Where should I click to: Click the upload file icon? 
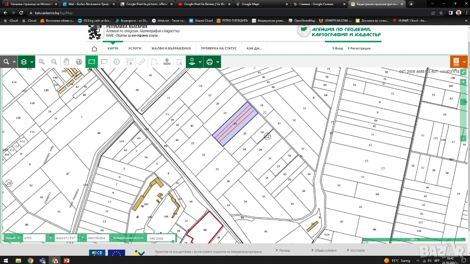[167, 62]
